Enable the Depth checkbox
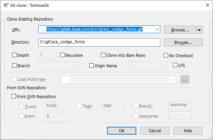Viewport: 213px width, 140px height. [14, 55]
